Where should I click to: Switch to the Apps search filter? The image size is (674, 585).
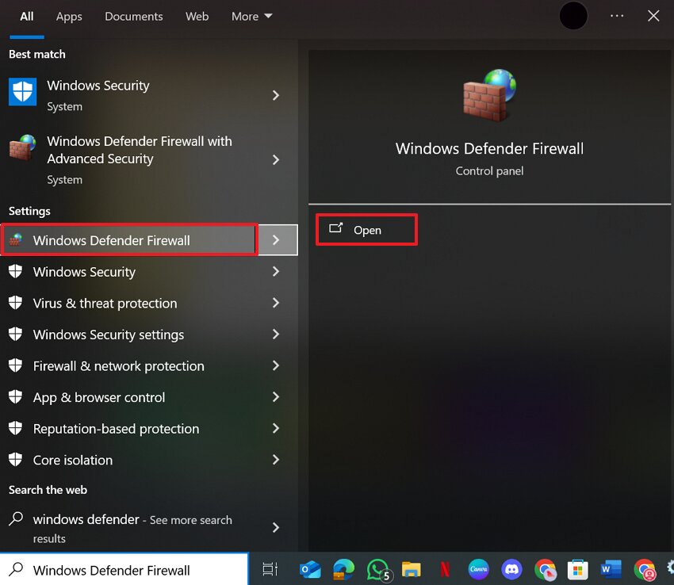(x=69, y=16)
